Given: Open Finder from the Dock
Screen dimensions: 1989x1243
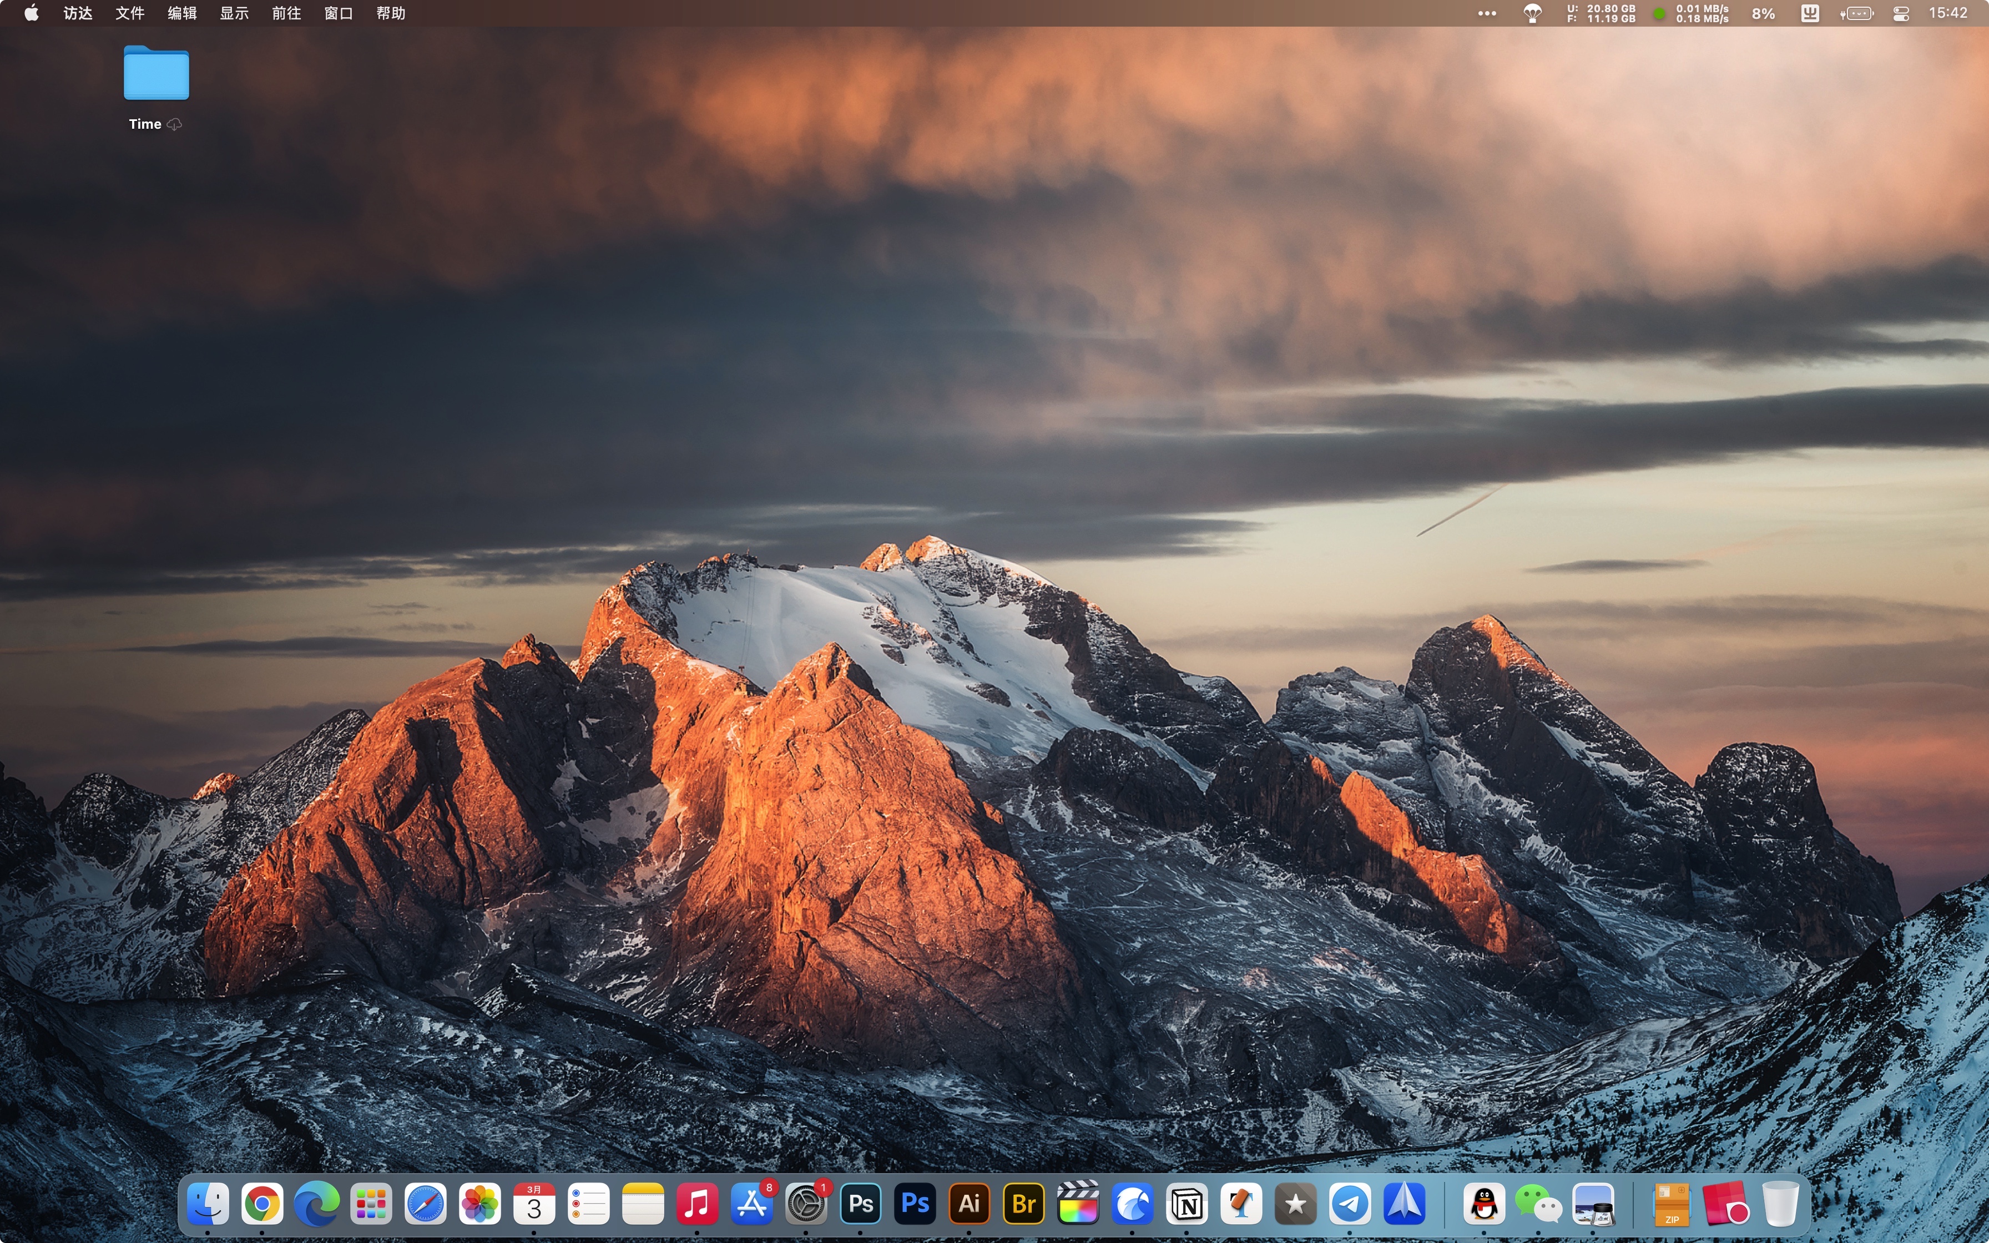Looking at the screenshot, I should (207, 1202).
